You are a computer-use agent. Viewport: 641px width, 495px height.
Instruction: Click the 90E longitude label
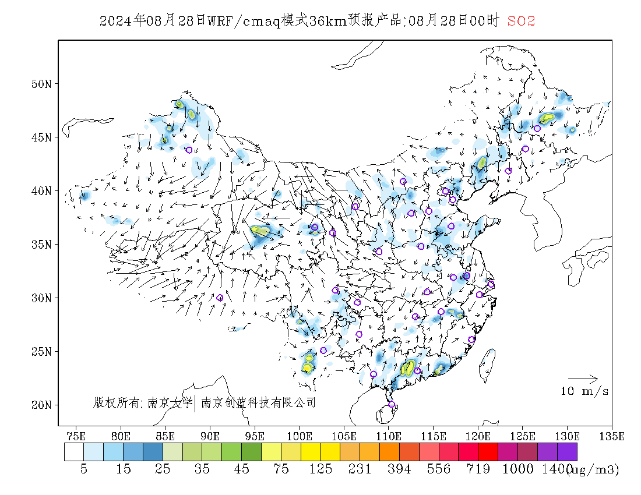pos(210,436)
